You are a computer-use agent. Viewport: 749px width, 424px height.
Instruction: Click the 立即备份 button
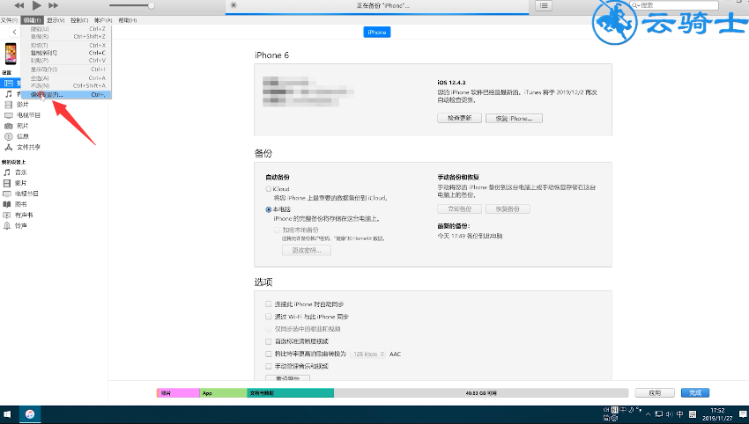pyautogui.click(x=459, y=208)
